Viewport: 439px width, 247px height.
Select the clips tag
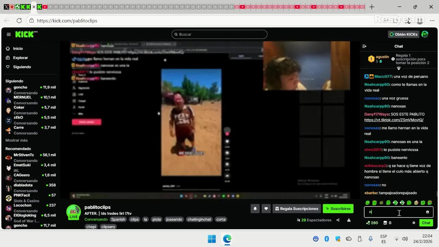[x=134, y=220]
